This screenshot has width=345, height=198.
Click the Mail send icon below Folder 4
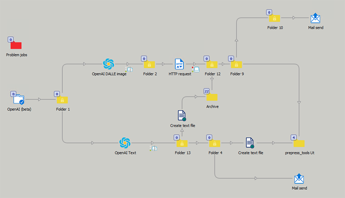[x=299, y=179]
